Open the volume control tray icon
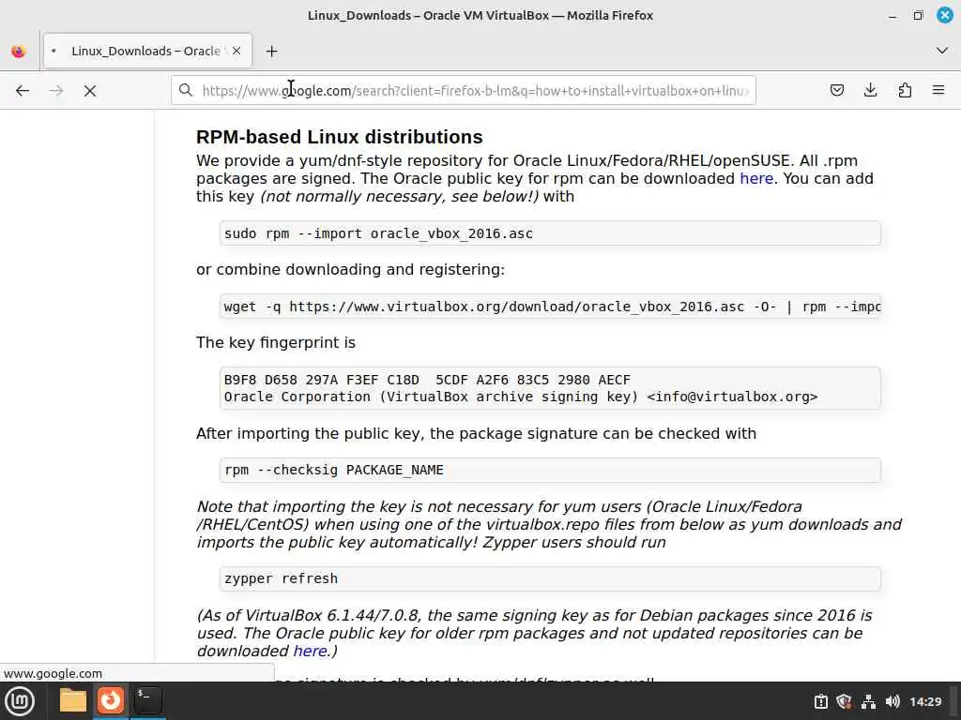The image size is (961, 720). click(892, 701)
